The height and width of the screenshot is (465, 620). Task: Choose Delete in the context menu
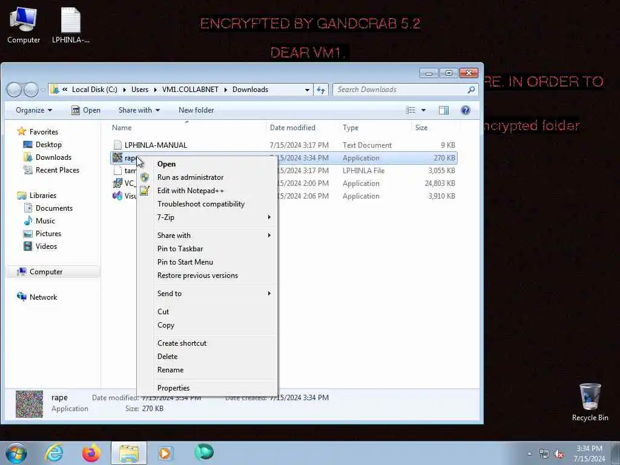click(207, 357)
